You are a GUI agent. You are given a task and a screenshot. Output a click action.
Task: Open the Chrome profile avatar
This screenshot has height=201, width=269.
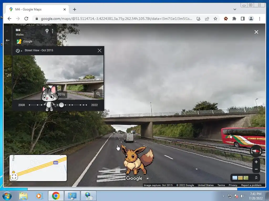coord(251,19)
